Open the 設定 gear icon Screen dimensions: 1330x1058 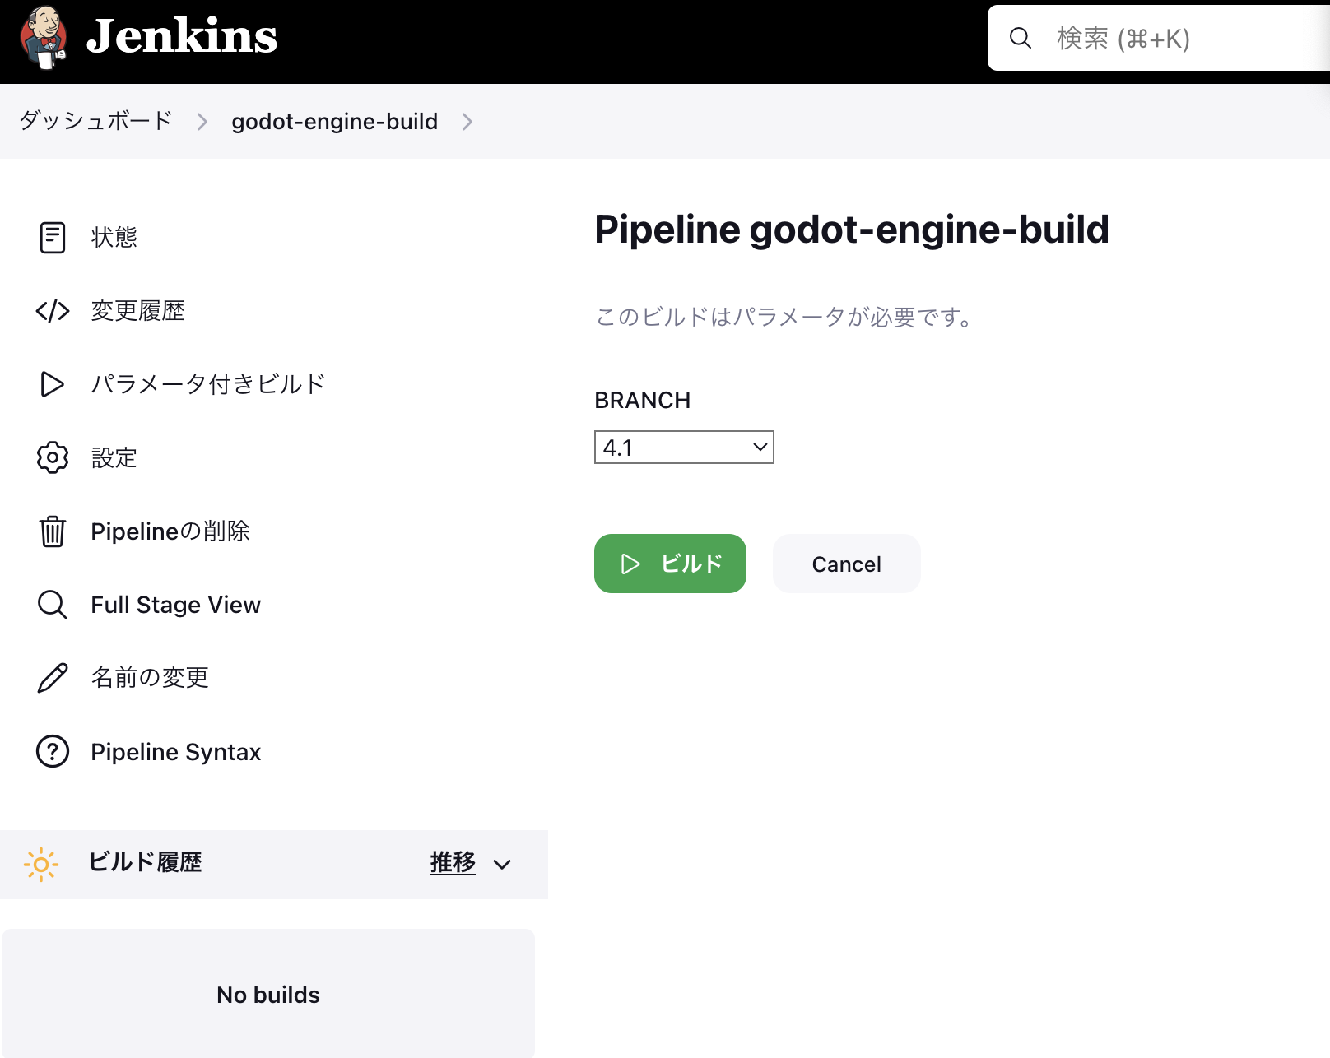click(53, 457)
